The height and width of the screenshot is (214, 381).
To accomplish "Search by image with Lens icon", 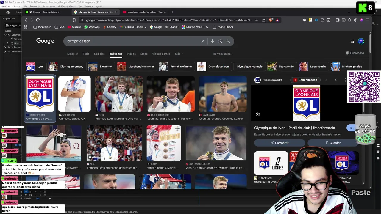I will click(x=220, y=41).
